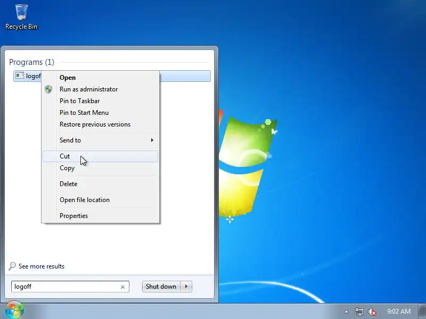The height and width of the screenshot is (319, 426).
Task: Click the Programs (1) heading
Action: pyautogui.click(x=31, y=62)
